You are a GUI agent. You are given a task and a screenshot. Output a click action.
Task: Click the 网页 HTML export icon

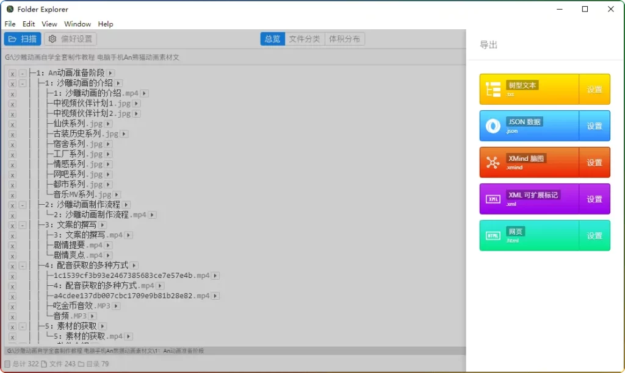493,236
